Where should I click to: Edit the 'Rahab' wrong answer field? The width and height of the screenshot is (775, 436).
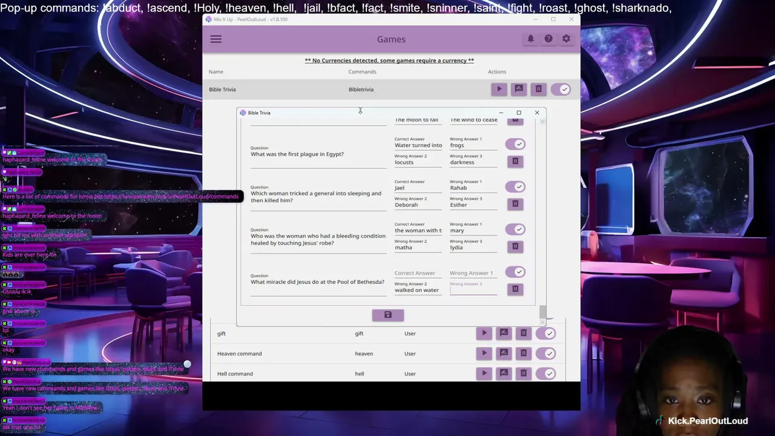click(x=473, y=188)
